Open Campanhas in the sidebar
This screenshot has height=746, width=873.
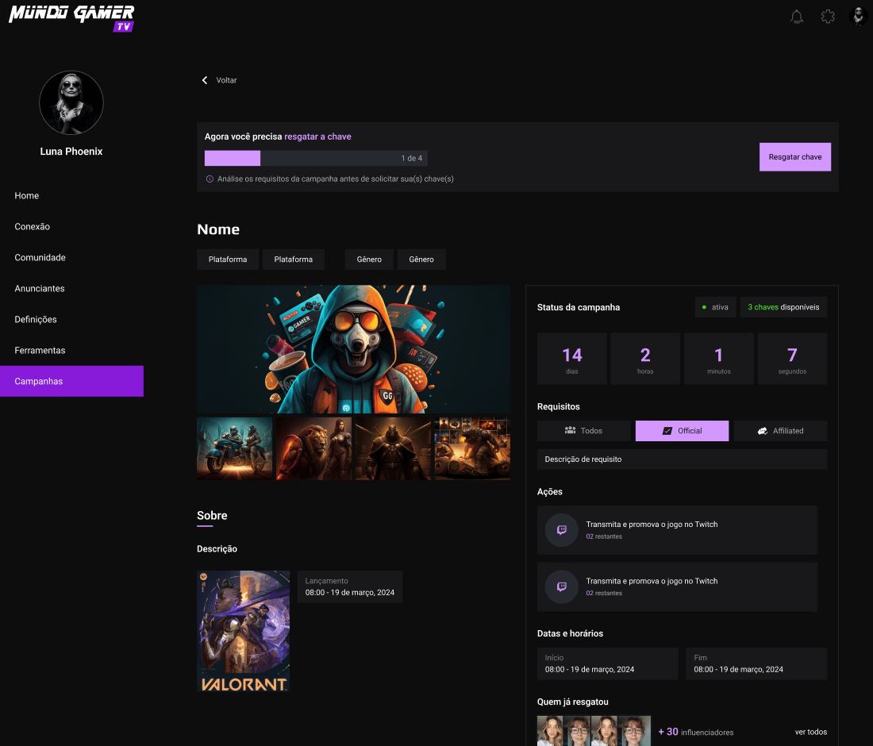click(x=71, y=381)
